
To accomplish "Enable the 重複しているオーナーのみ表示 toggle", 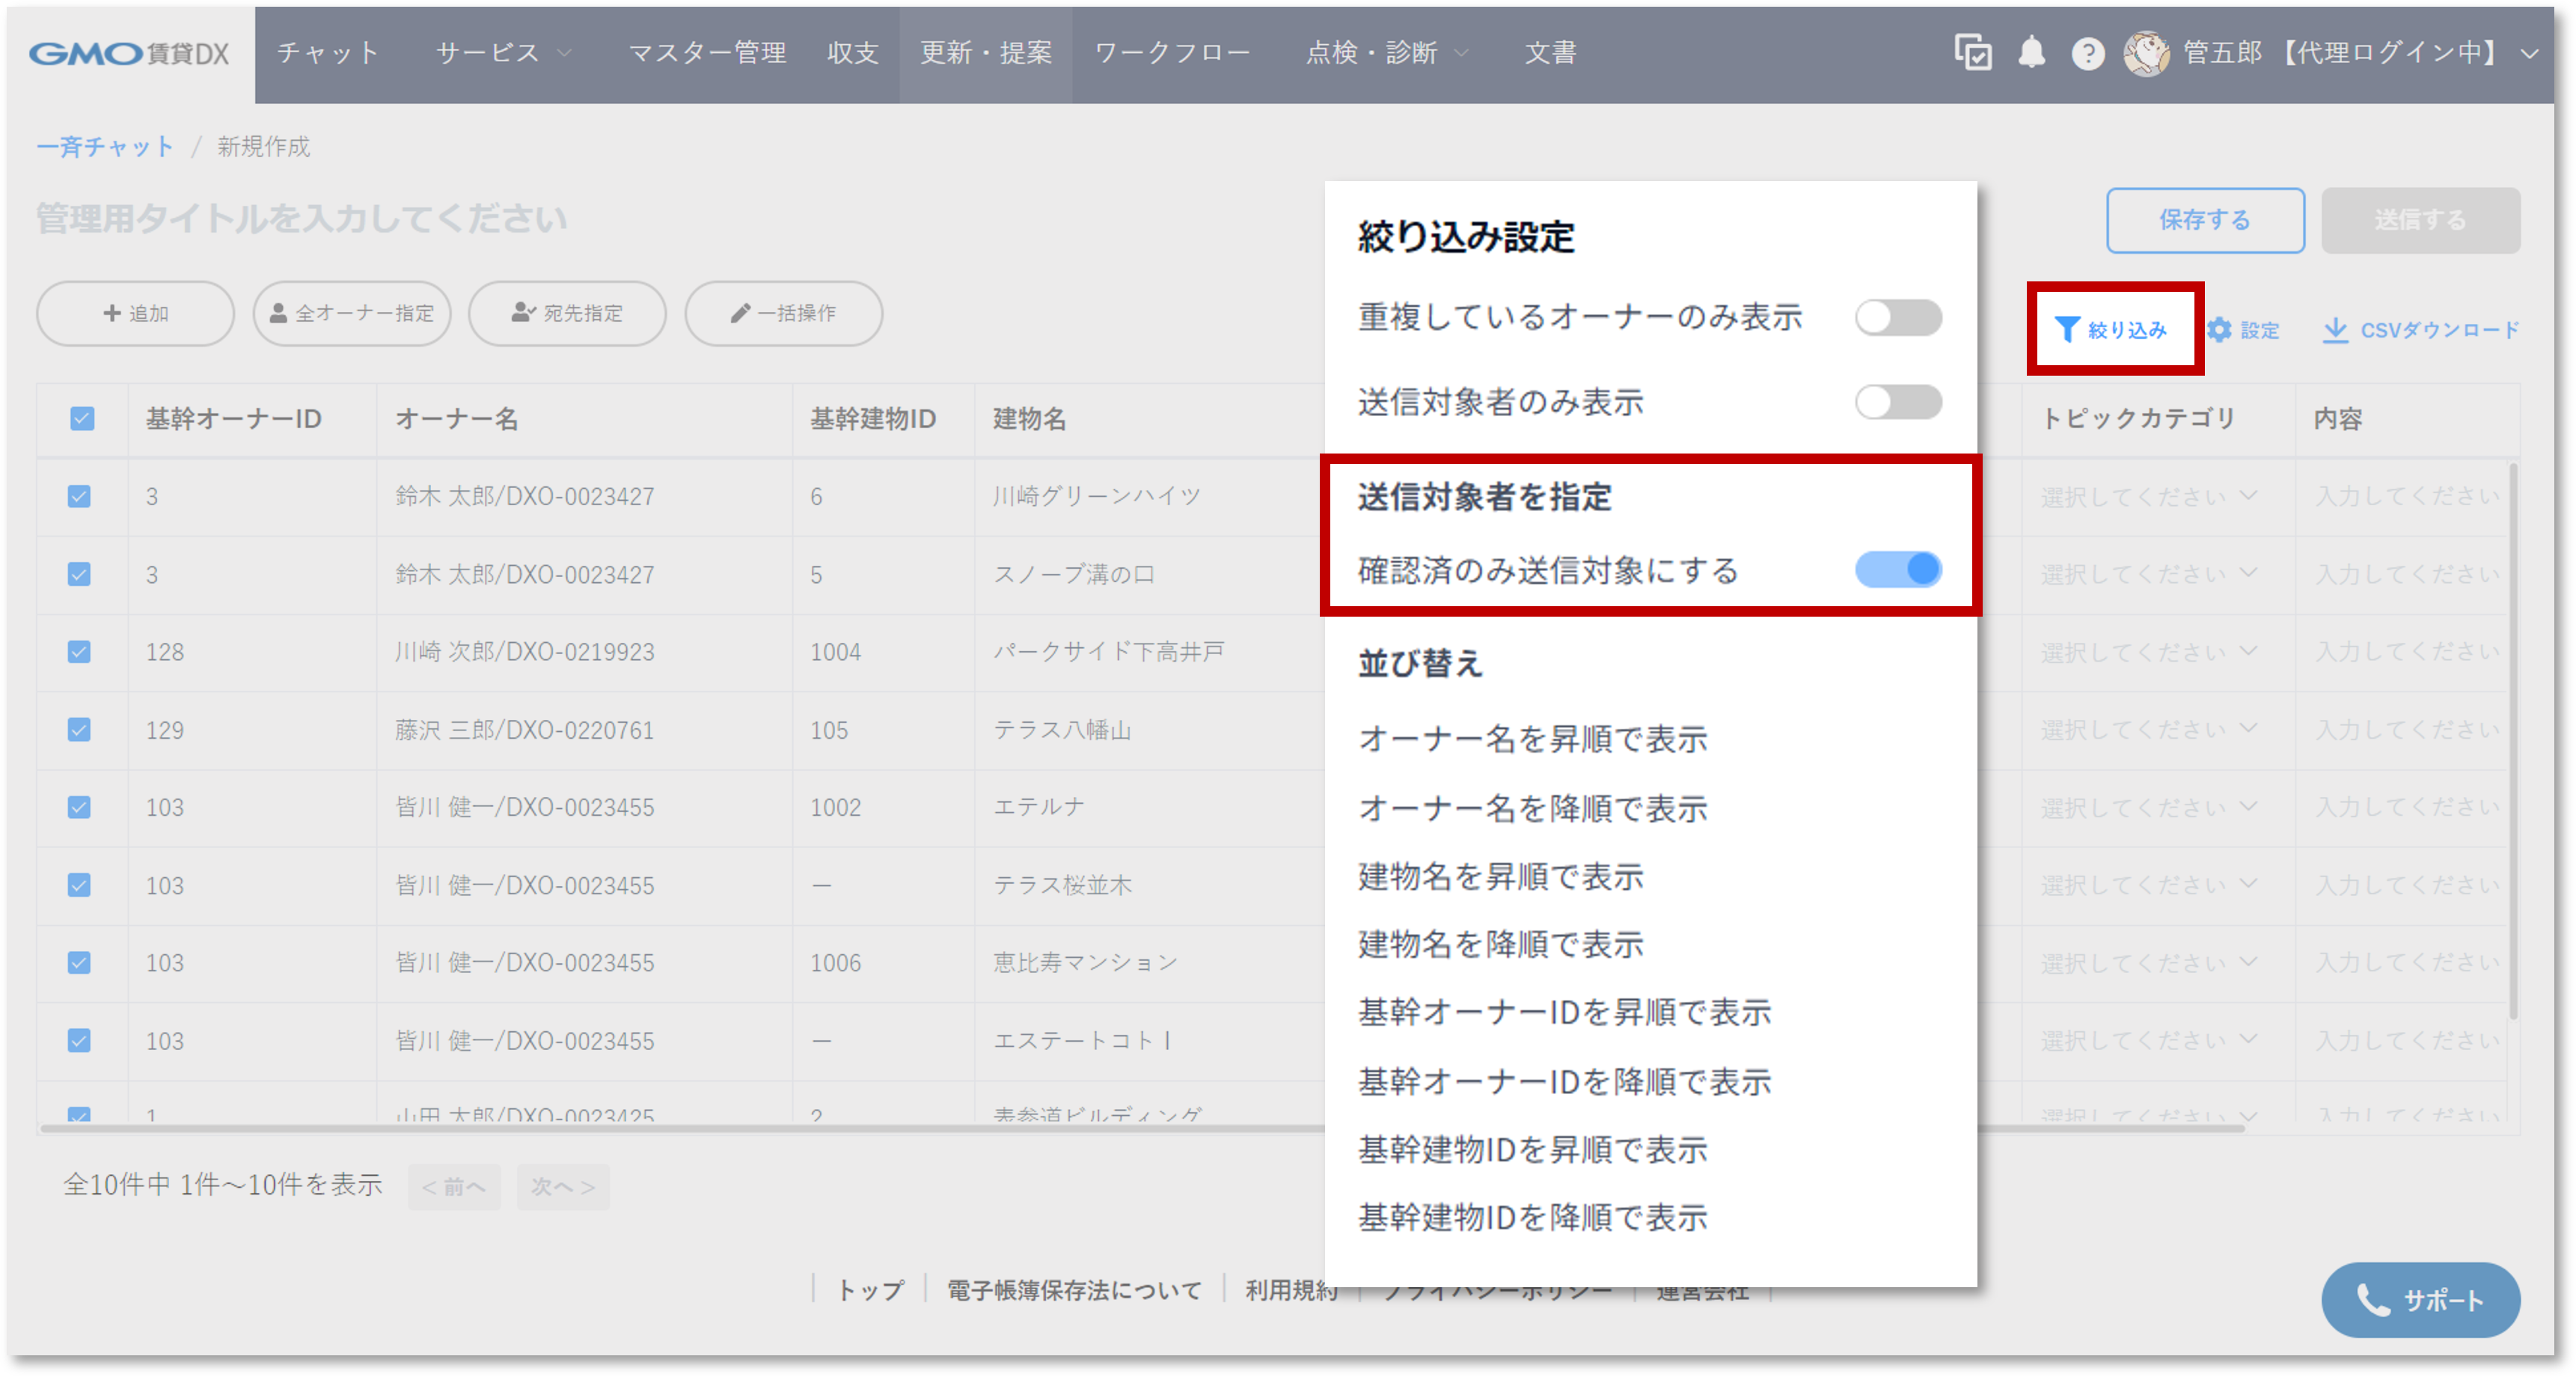I will point(1897,317).
